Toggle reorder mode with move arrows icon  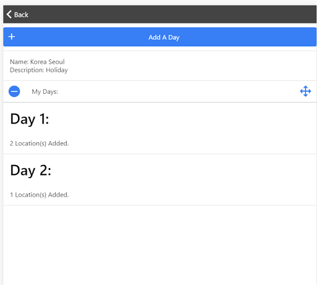(305, 91)
